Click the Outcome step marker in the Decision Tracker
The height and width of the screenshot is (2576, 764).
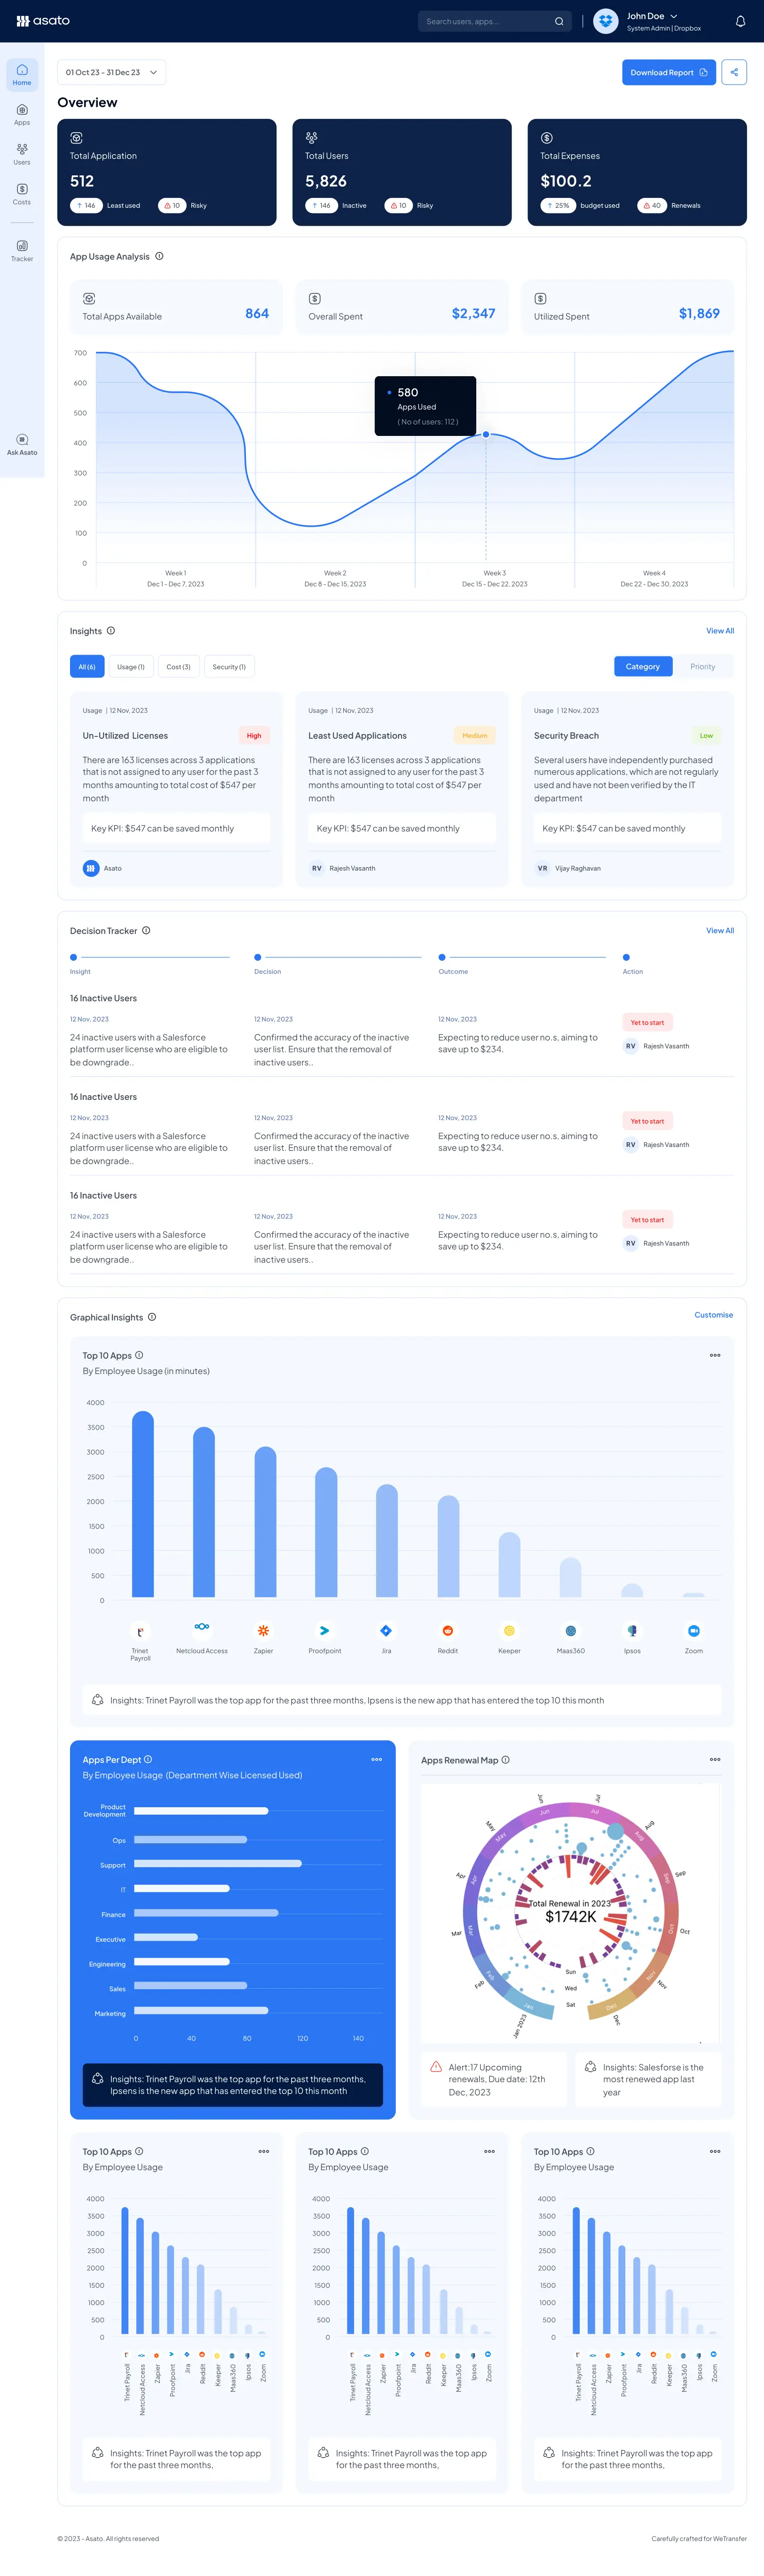coord(442,957)
